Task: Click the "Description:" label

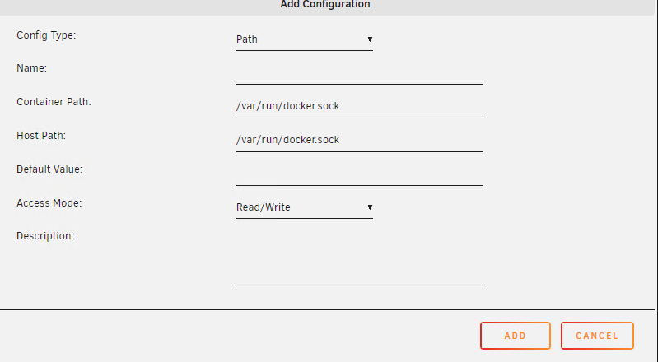Action: [45, 236]
